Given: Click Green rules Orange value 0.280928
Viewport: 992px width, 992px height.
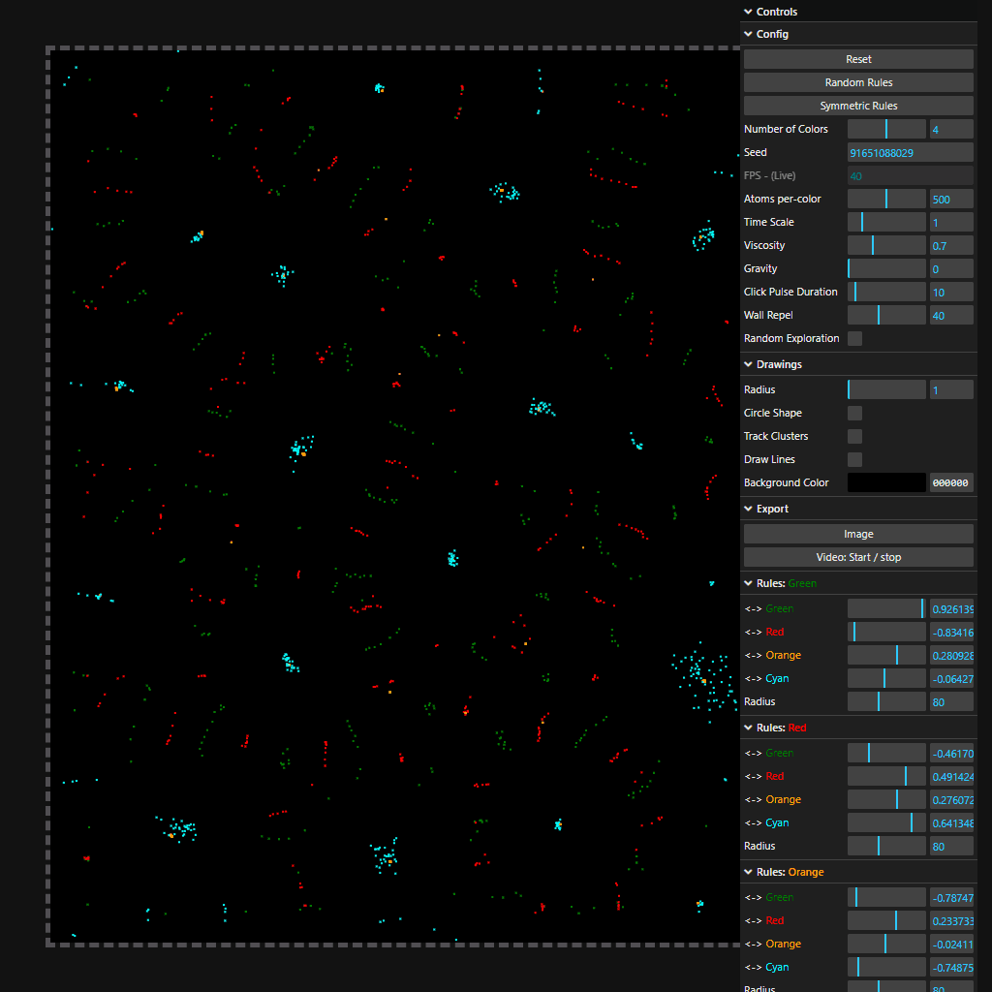Looking at the screenshot, I should 951,656.
